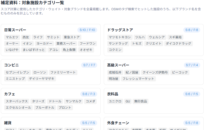Image resolution: width=205 pixels, height=130 pixels.
Task: Click the S:7 / F:4 badge on 高級スーパー
Action: [x=192, y=65]
